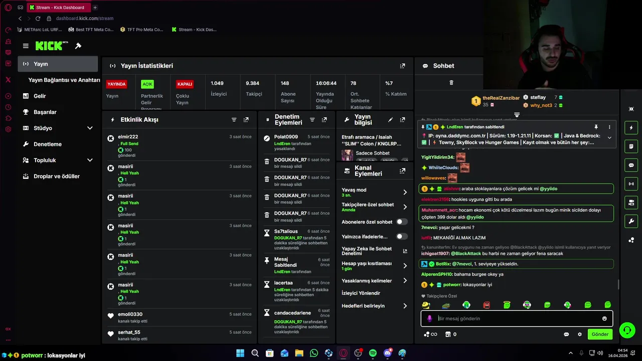The height and width of the screenshot is (361, 642).
Task: Open Hedefleri belirleyin chevron
Action: coord(405,306)
